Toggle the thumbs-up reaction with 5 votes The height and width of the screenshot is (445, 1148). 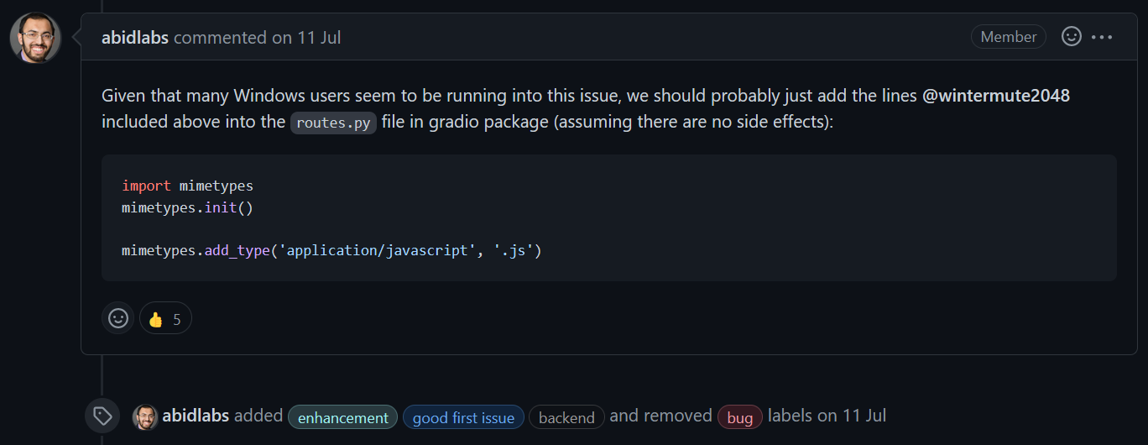[x=165, y=318]
